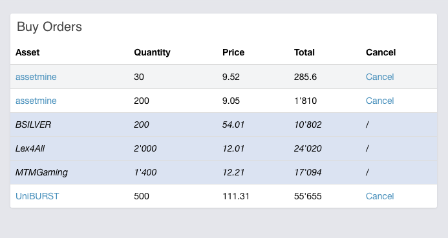448x238 pixels.
Task: Click the slash in MTMGaming's cancel column
Action: click(x=367, y=172)
